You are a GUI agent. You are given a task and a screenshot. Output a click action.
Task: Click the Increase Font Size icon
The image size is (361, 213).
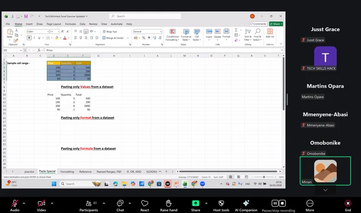[63, 31]
